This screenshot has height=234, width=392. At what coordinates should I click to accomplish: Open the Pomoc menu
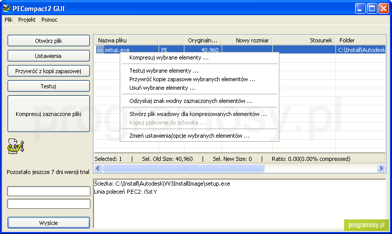pyautogui.click(x=49, y=20)
